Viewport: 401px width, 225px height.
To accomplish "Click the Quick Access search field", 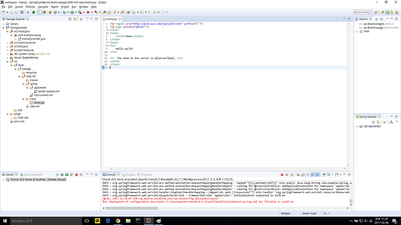I will tap(362, 12).
